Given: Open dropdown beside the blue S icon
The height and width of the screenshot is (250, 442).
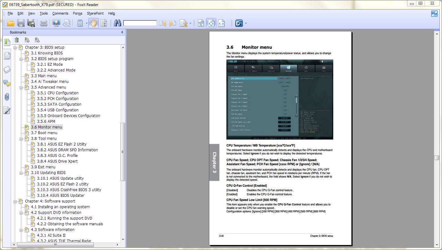Looking at the screenshot, I should [x=246, y=23].
